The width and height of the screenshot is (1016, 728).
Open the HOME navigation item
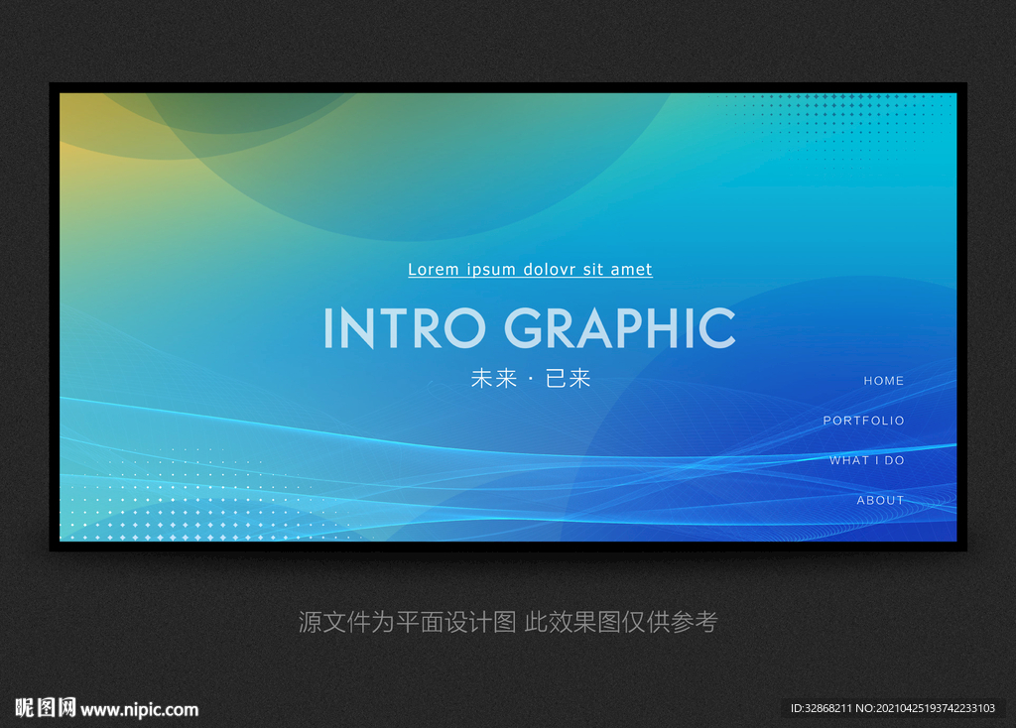tap(883, 381)
